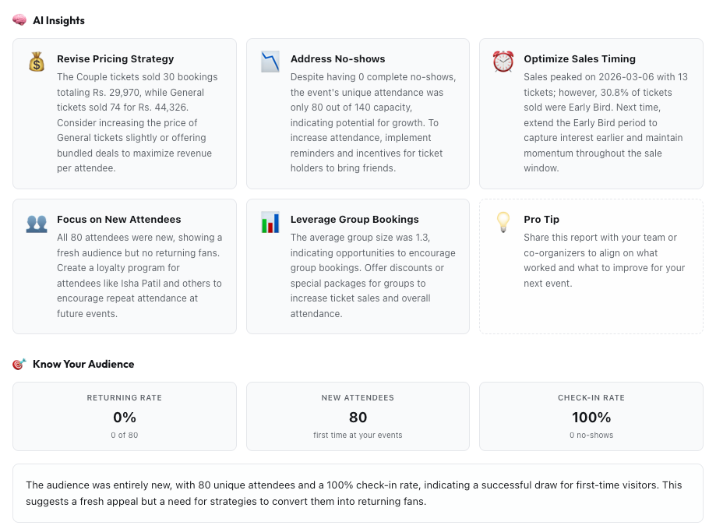Click the target icon beside Know Your Audience

coord(19,364)
